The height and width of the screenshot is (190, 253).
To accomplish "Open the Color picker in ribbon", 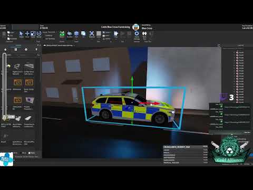I will click(99, 34).
